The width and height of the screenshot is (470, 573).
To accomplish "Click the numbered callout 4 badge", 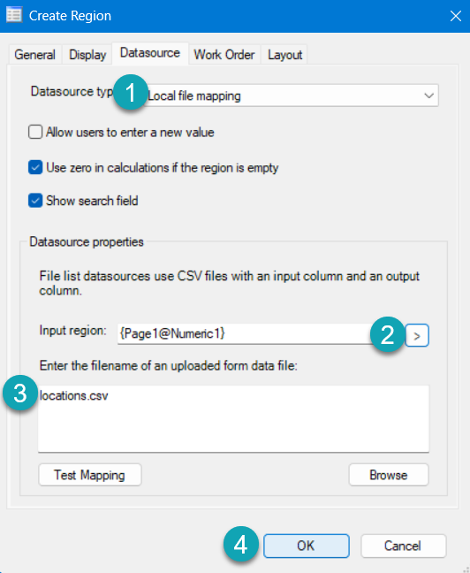I will (241, 544).
